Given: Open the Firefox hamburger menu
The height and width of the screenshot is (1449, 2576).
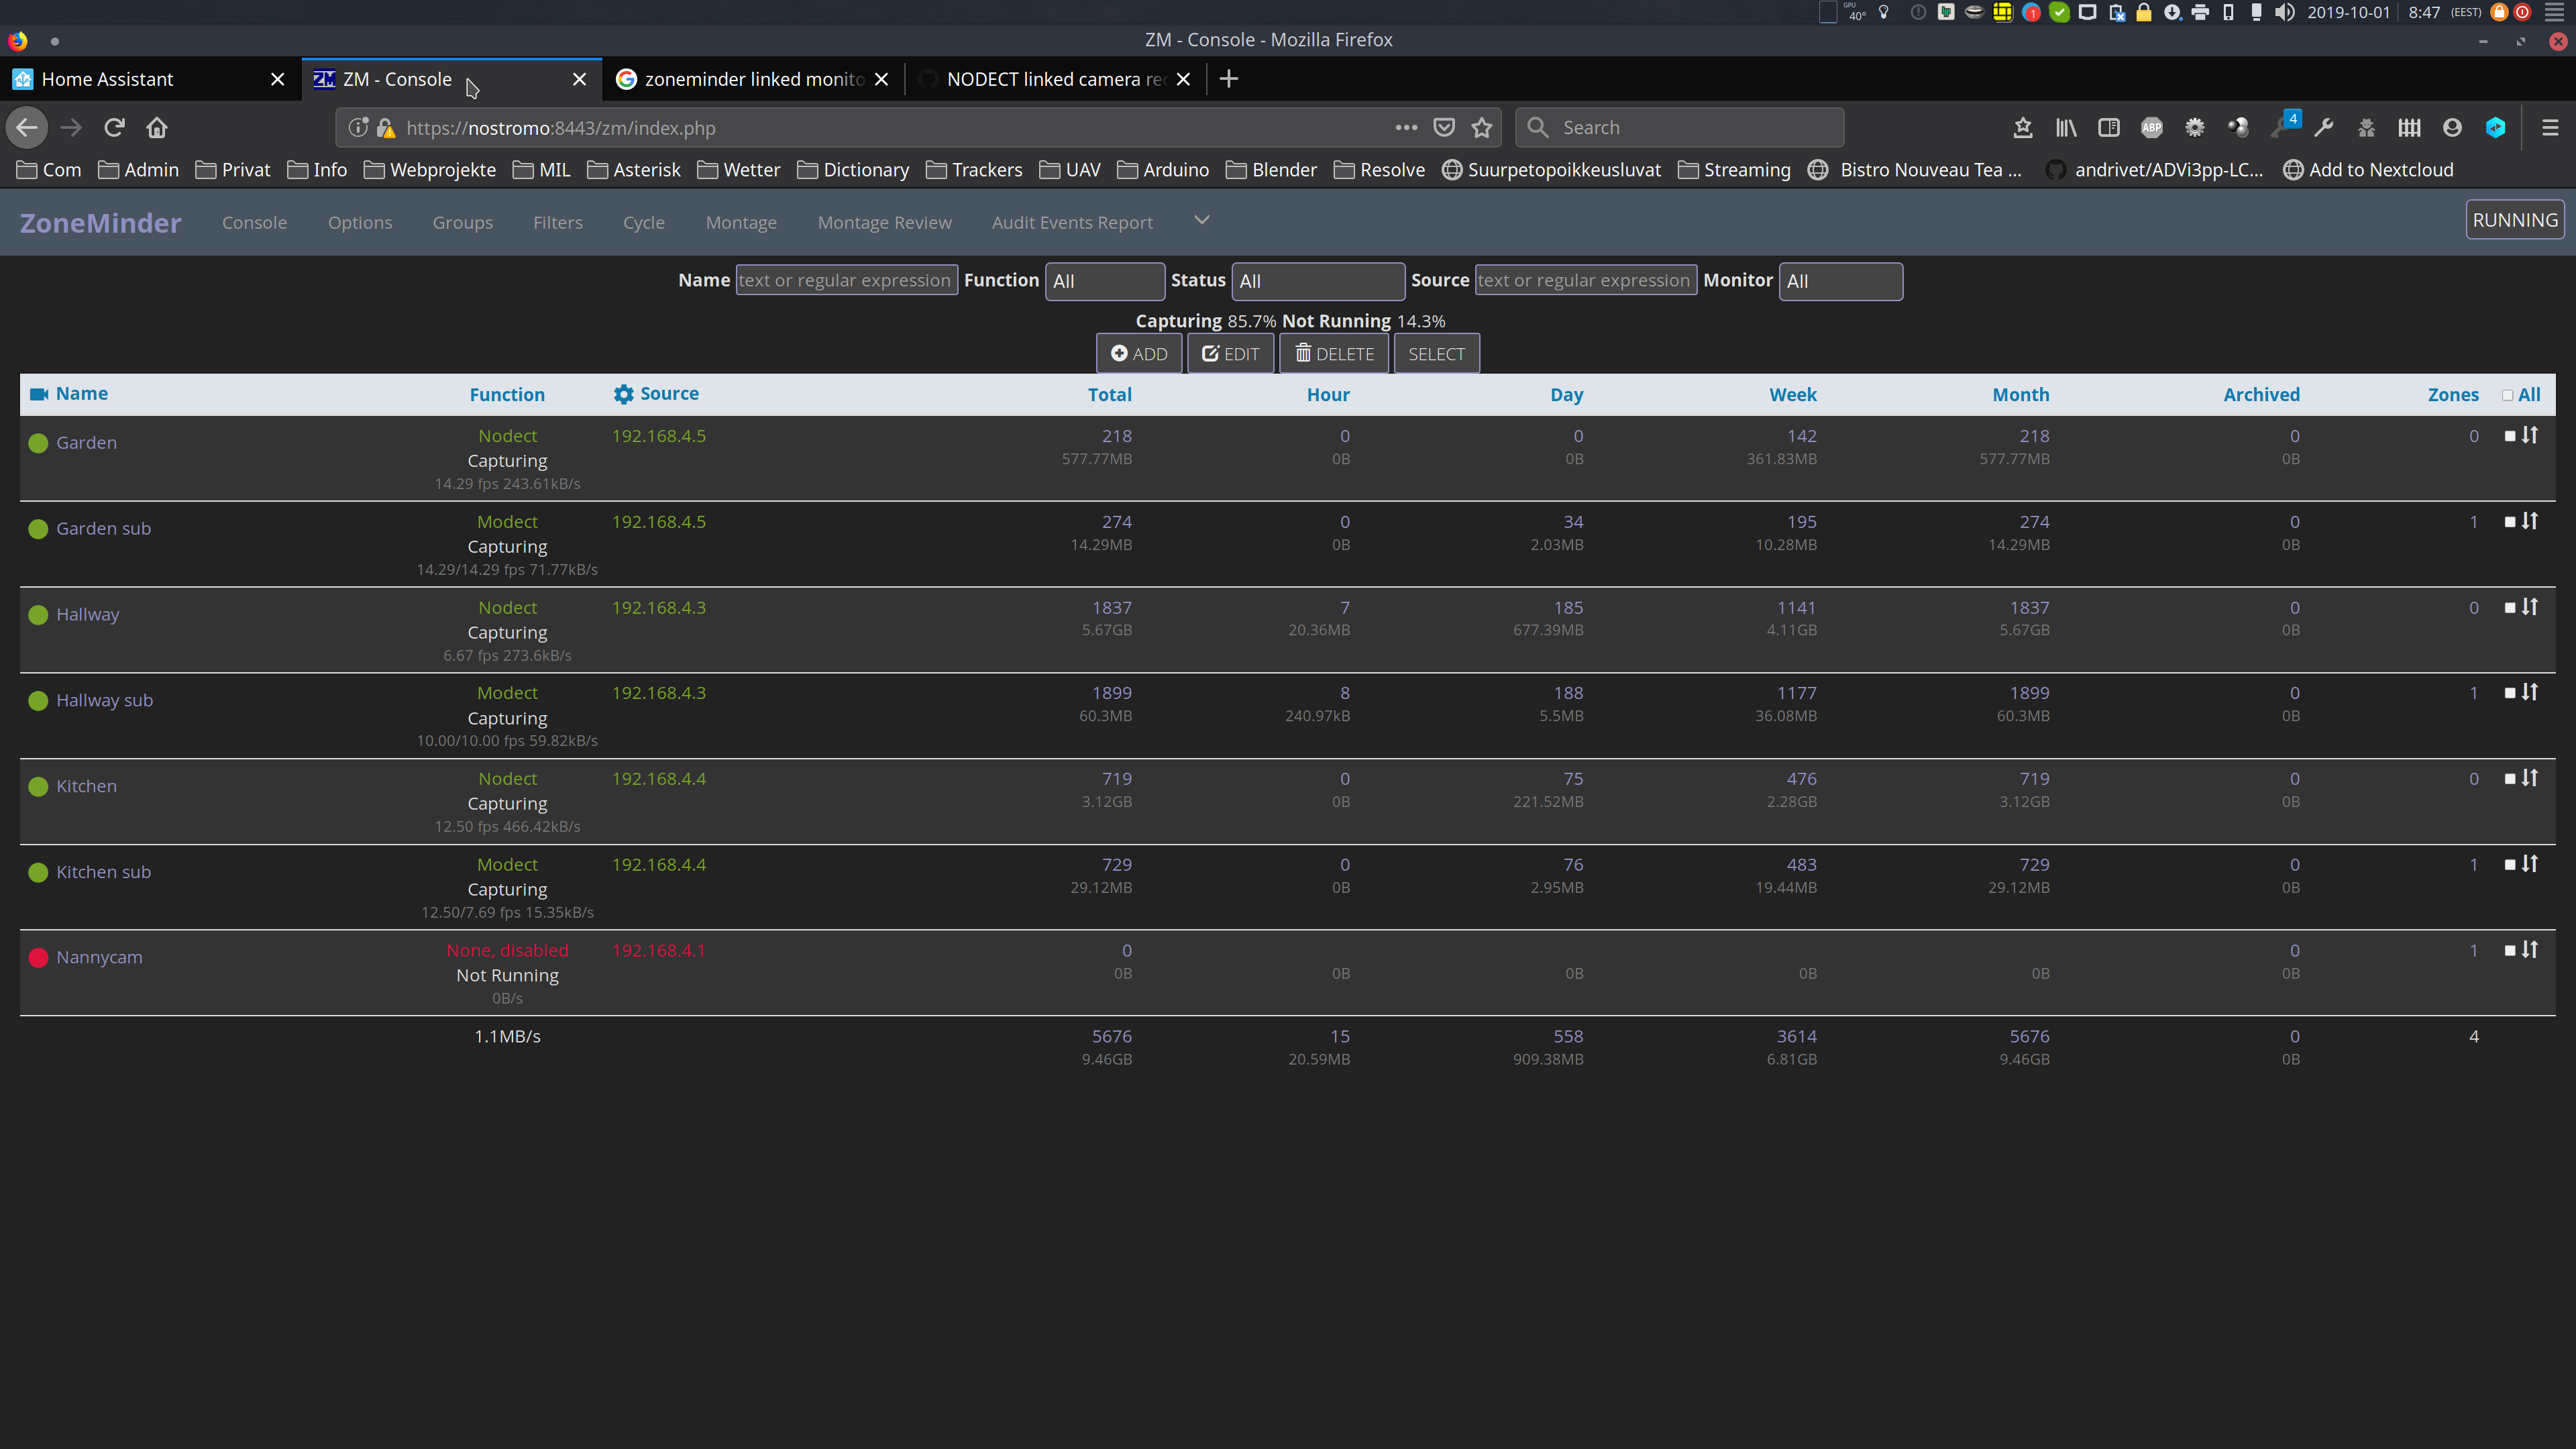Looking at the screenshot, I should click(x=2550, y=128).
